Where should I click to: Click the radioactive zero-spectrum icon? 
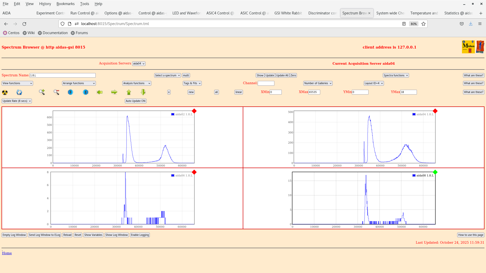[5, 92]
